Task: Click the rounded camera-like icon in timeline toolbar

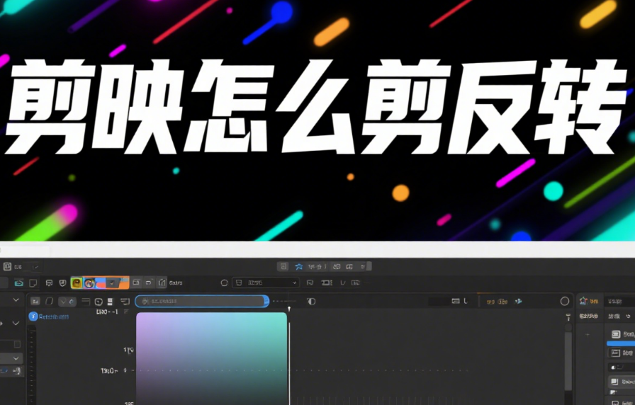Action: (x=99, y=302)
